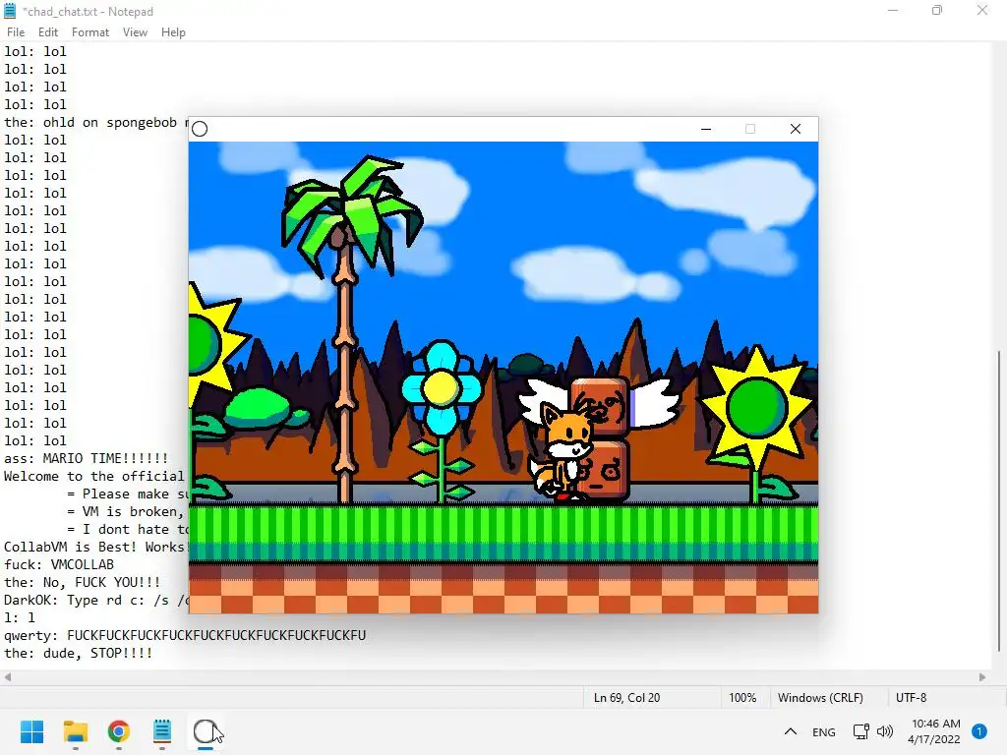Click the line 'the: dude, STOP!!!!'
This screenshot has height=755, width=1007.
click(79, 653)
